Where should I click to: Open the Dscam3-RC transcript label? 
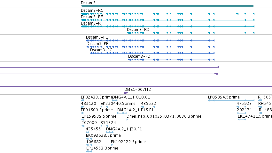92,11
